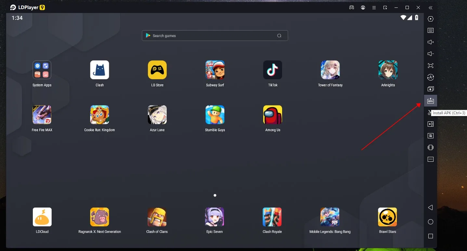This screenshot has height=251, width=467.
Task: Launch Ragnarok X: Next Generation
Action: tap(99, 217)
